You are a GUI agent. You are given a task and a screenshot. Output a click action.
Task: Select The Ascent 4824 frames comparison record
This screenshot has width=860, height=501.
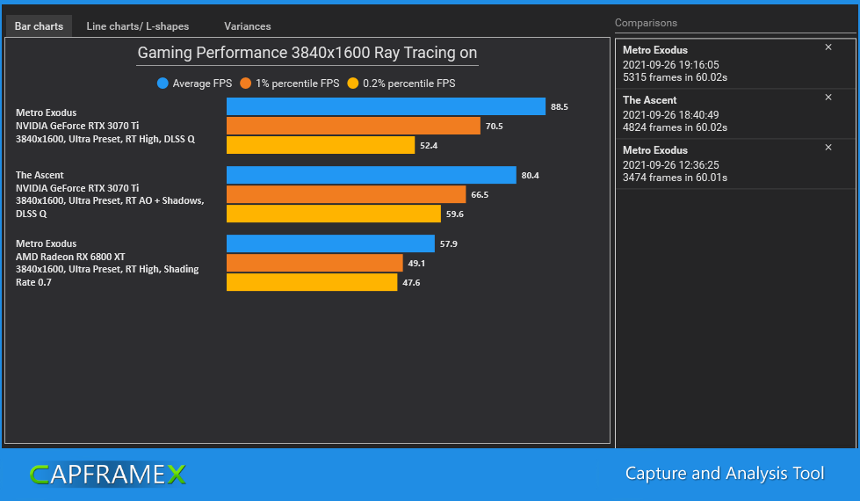click(x=735, y=113)
